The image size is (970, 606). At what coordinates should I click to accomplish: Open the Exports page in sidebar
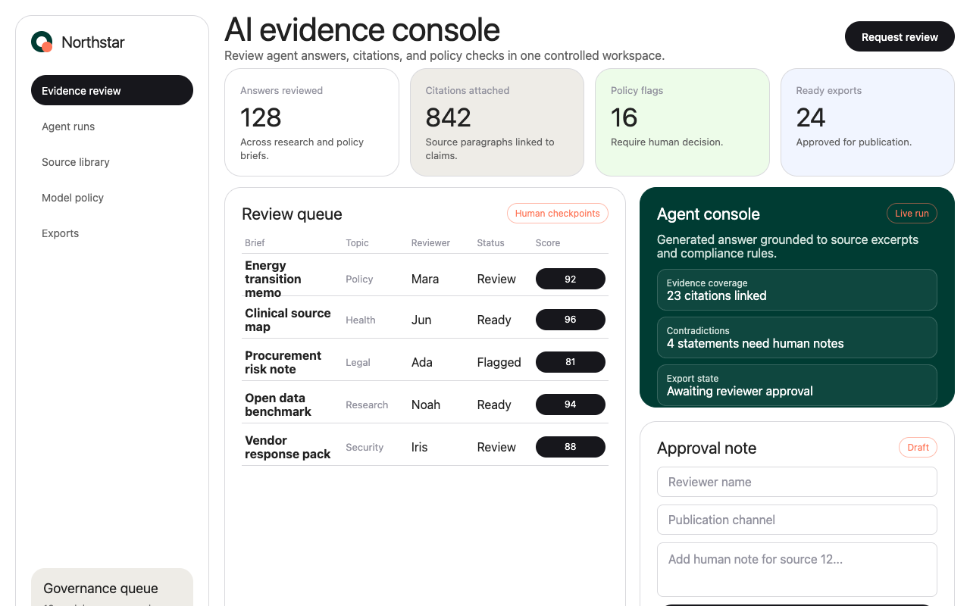click(112, 233)
